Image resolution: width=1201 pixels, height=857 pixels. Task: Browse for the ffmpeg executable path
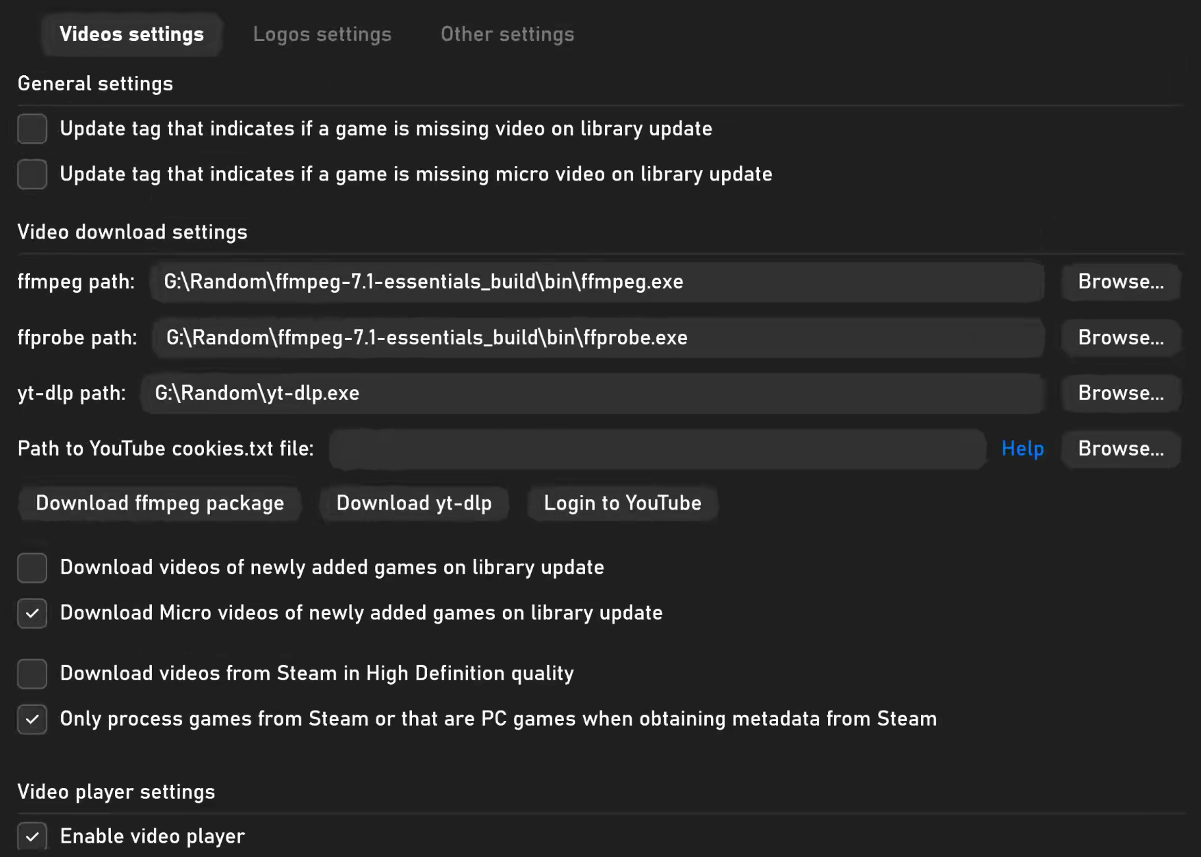click(x=1121, y=282)
